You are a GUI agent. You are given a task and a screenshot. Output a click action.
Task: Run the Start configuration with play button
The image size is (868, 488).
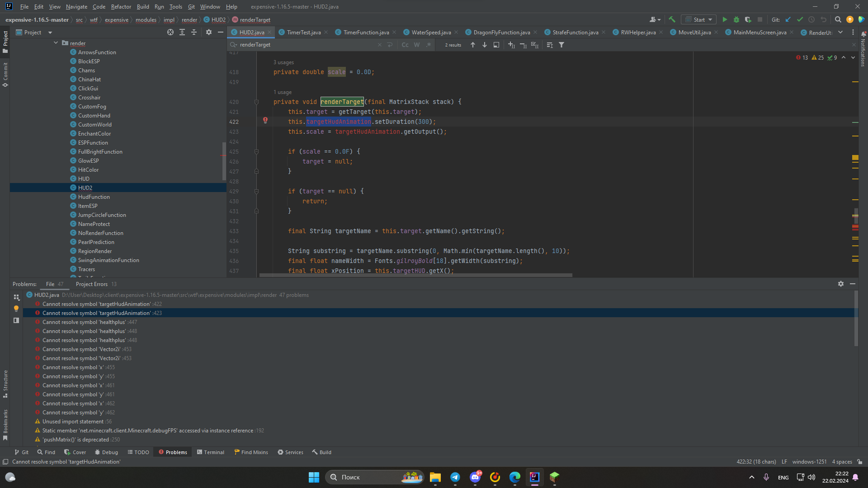point(725,19)
